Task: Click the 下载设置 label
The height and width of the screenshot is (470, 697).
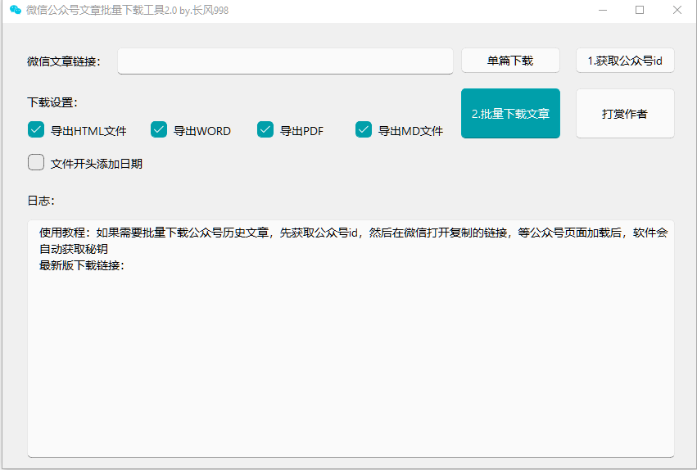Action: (x=52, y=103)
